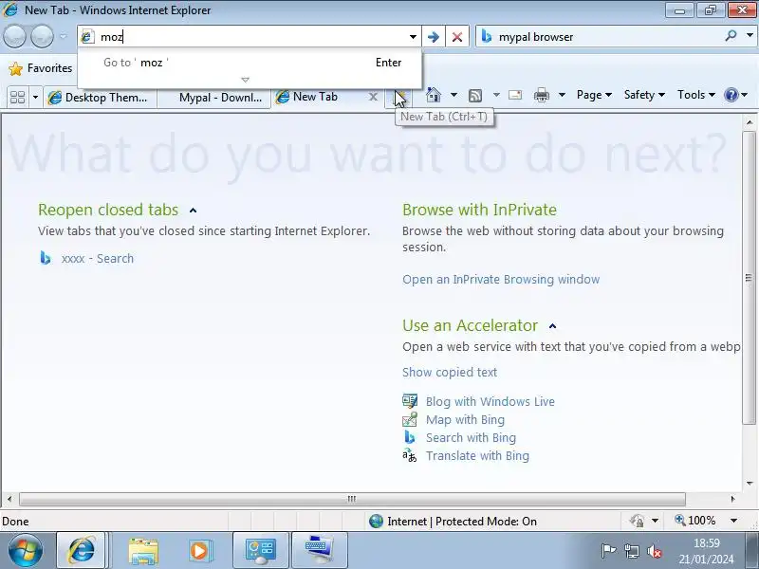Image resolution: width=759 pixels, height=569 pixels.
Task: Click the Translate with Bing icon
Action: [x=410, y=455]
